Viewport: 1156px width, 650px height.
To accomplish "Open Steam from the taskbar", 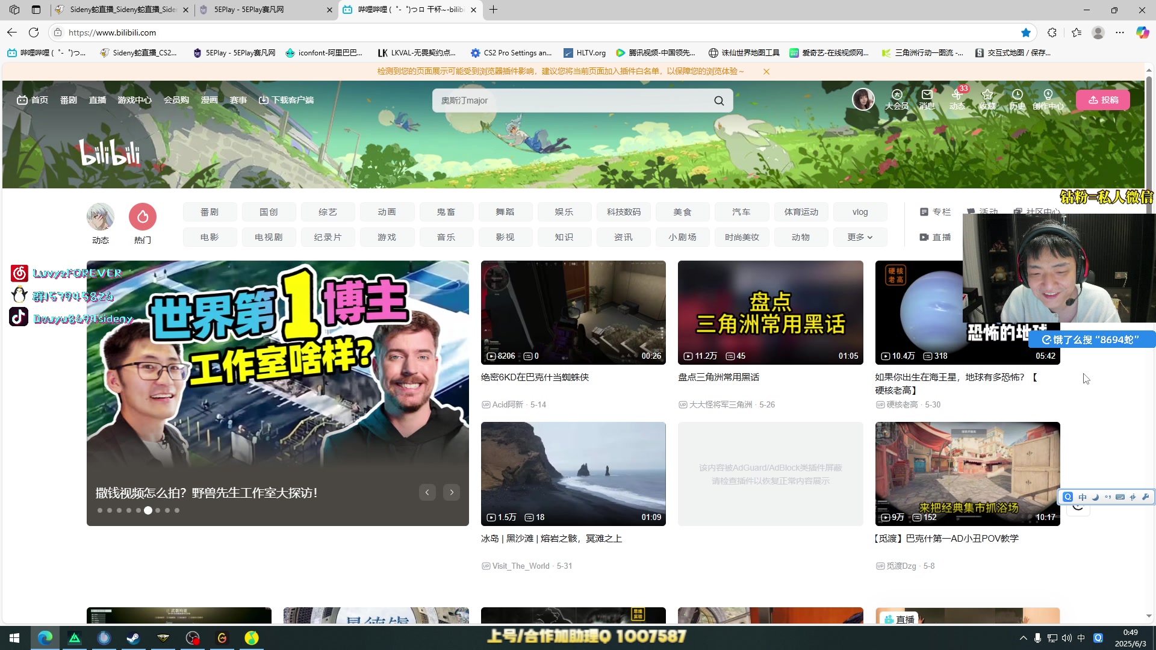I will tap(133, 638).
